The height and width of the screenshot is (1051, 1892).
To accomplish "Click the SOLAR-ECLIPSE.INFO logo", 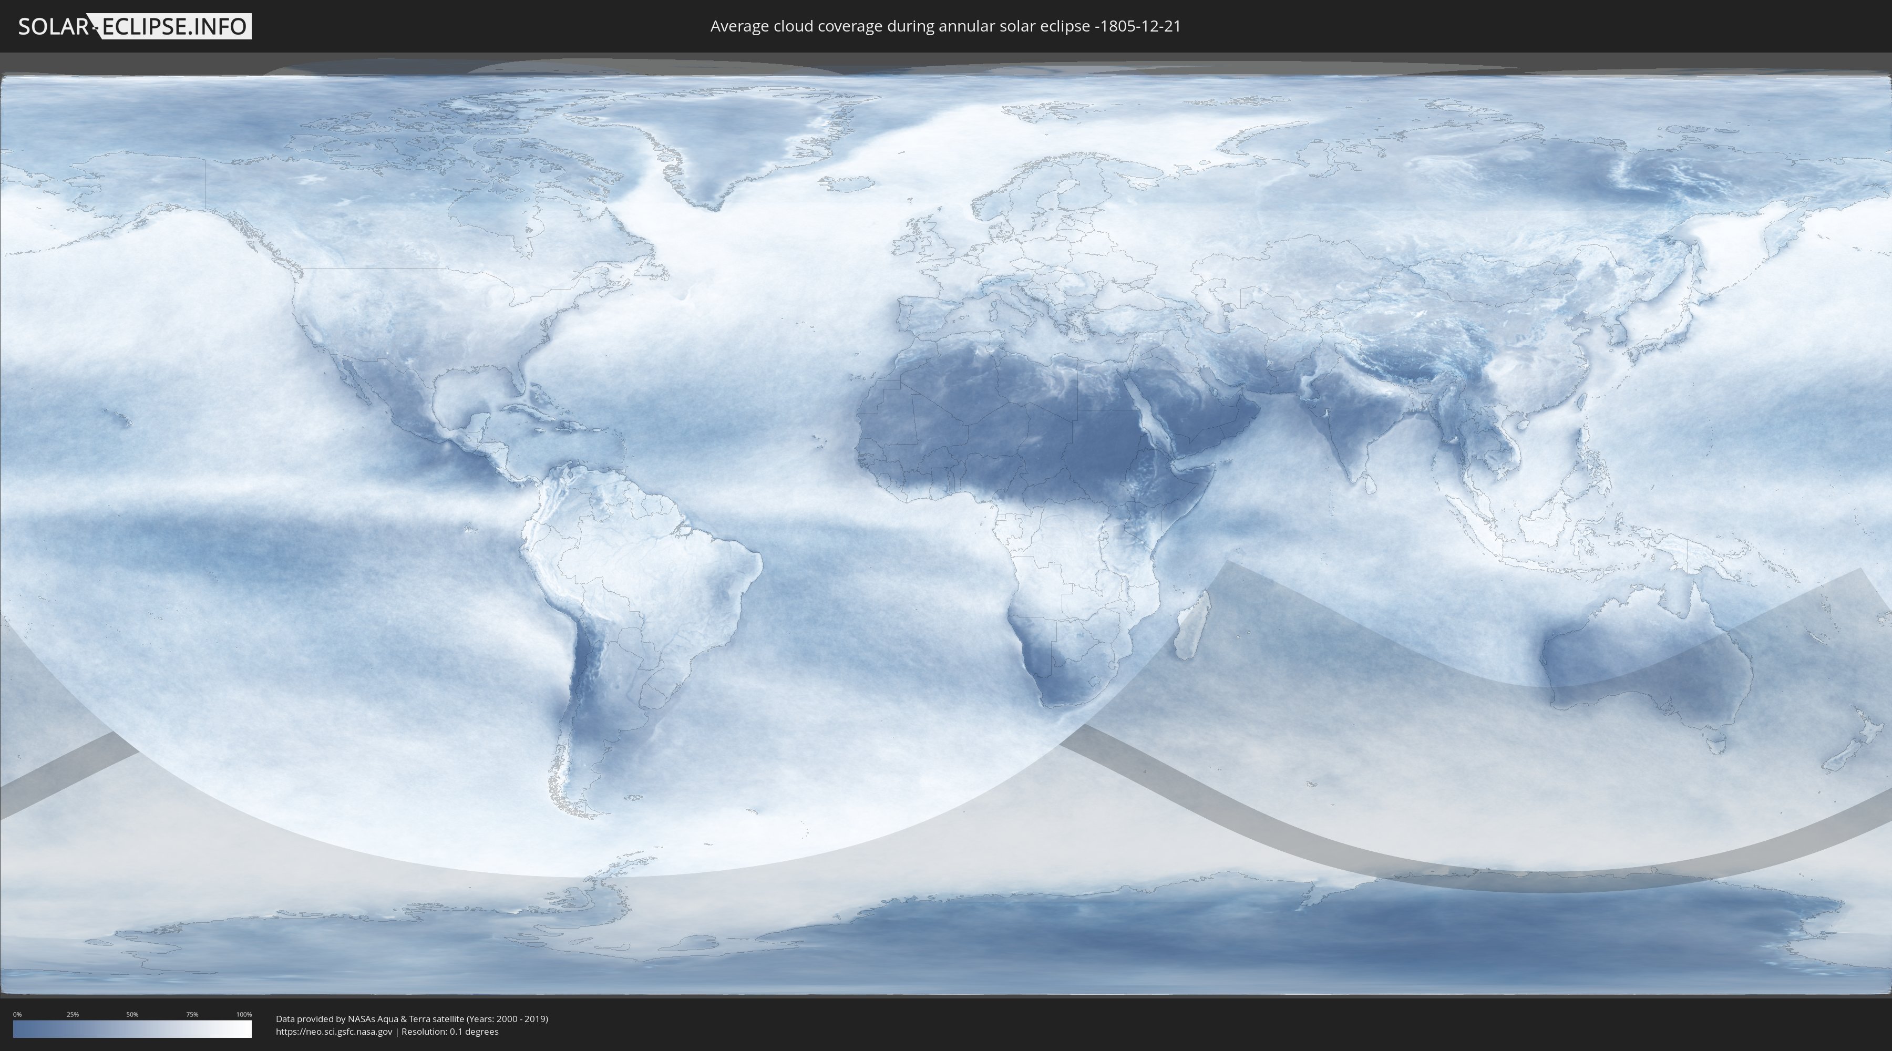I will click(x=135, y=26).
